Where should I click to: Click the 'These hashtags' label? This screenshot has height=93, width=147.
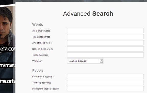40,55
